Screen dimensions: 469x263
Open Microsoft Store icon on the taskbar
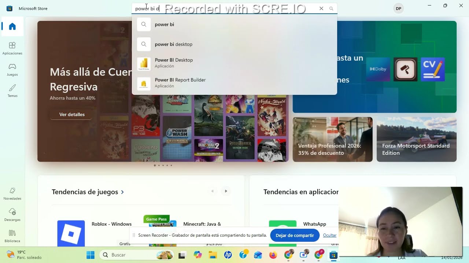click(333, 255)
